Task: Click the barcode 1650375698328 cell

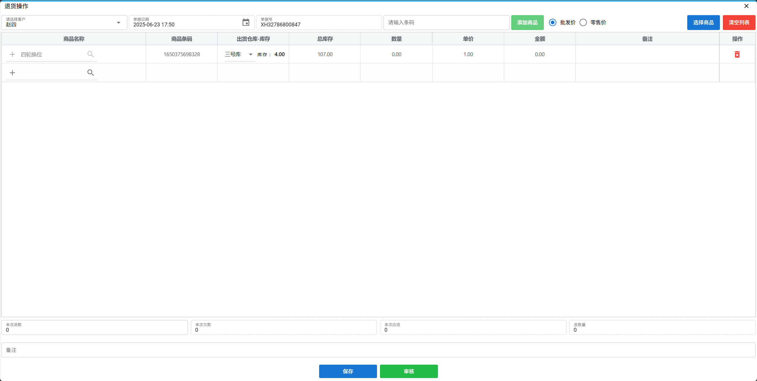Action: 182,54
